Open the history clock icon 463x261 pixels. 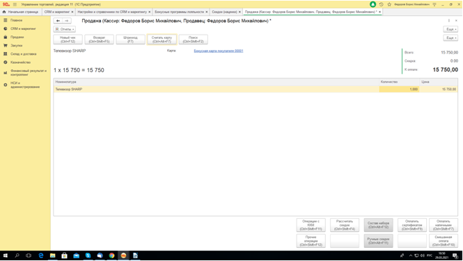[382, 4]
